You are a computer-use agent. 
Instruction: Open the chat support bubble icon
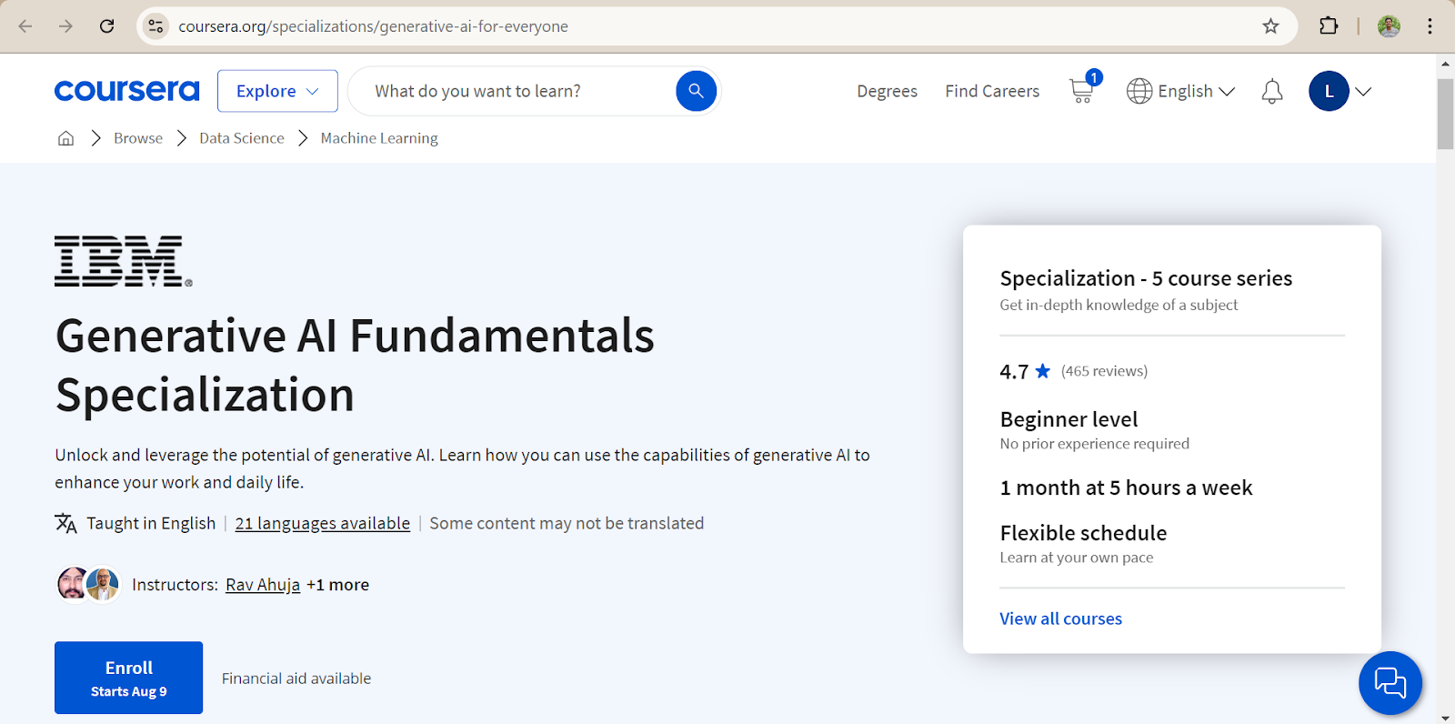pyautogui.click(x=1390, y=683)
